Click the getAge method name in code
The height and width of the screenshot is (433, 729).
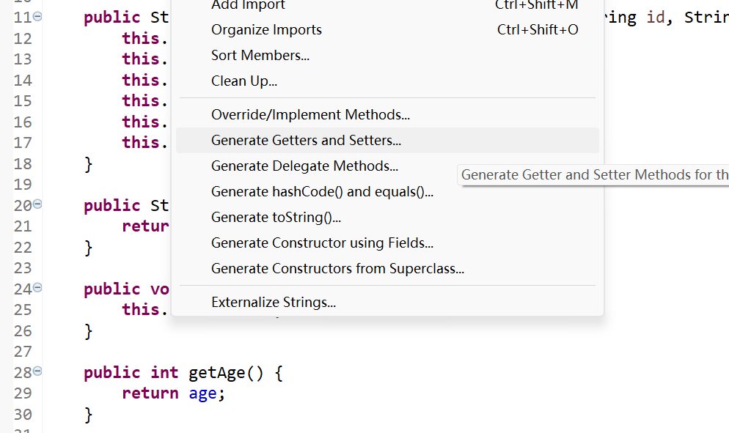[x=218, y=372]
